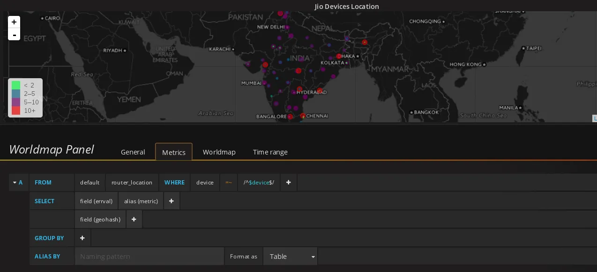Click the Jio Devices Location panel title
597x272 pixels.
click(347, 6)
